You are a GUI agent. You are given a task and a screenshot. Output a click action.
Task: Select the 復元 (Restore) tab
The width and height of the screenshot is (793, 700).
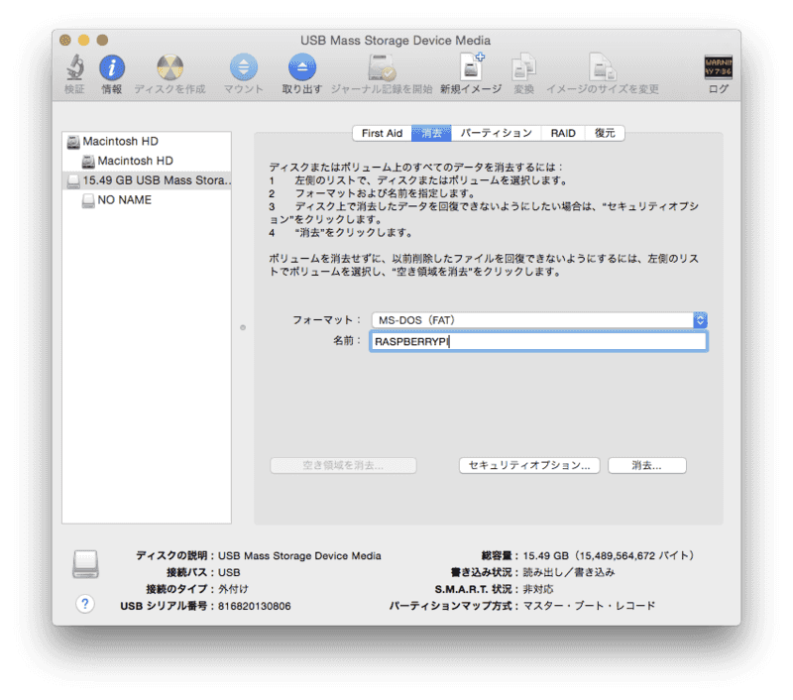tap(605, 133)
